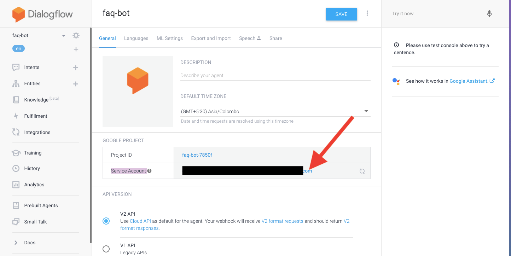Image resolution: width=511 pixels, height=256 pixels.
Task: Click the Integrations sync icon
Action: [16, 132]
